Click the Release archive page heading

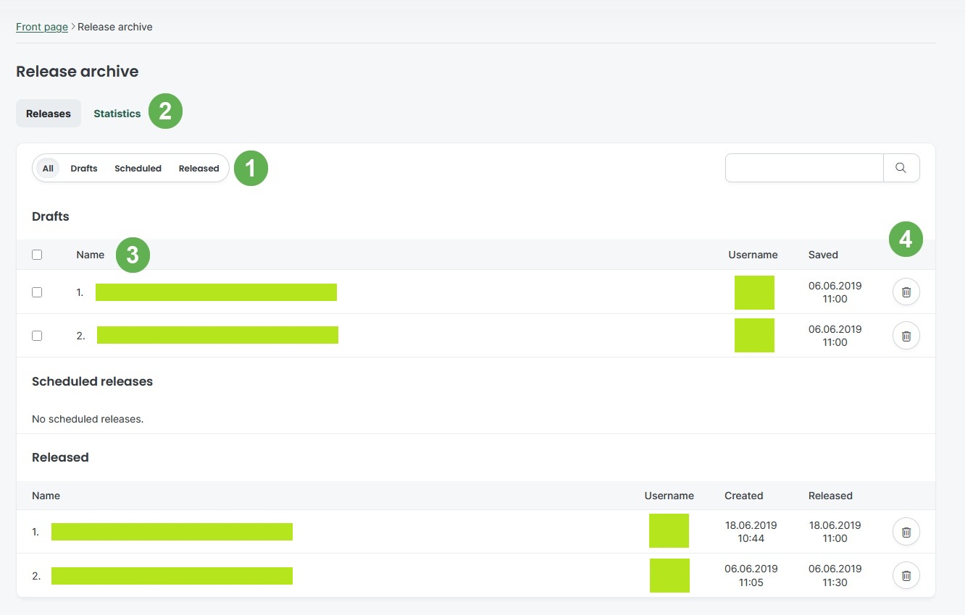(78, 72)
